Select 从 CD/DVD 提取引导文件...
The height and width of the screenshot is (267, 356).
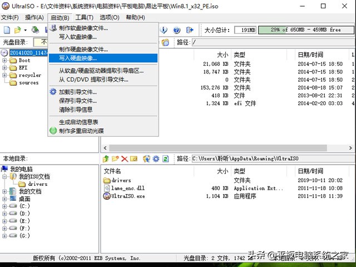[103, 80]
